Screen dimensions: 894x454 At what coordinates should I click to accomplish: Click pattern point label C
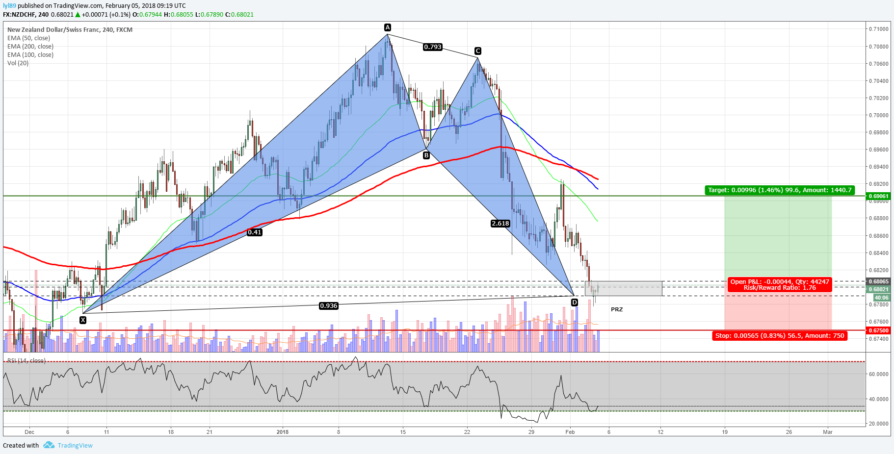coord(478,51)
